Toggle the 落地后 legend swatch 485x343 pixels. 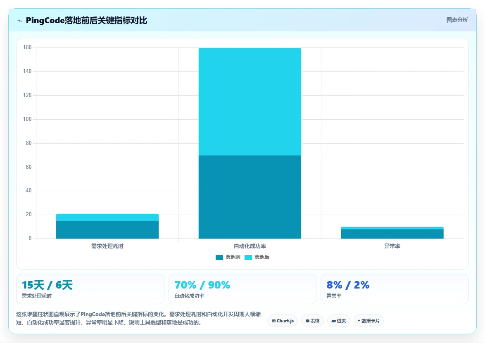pyautogui.click(x=248, y=258)
